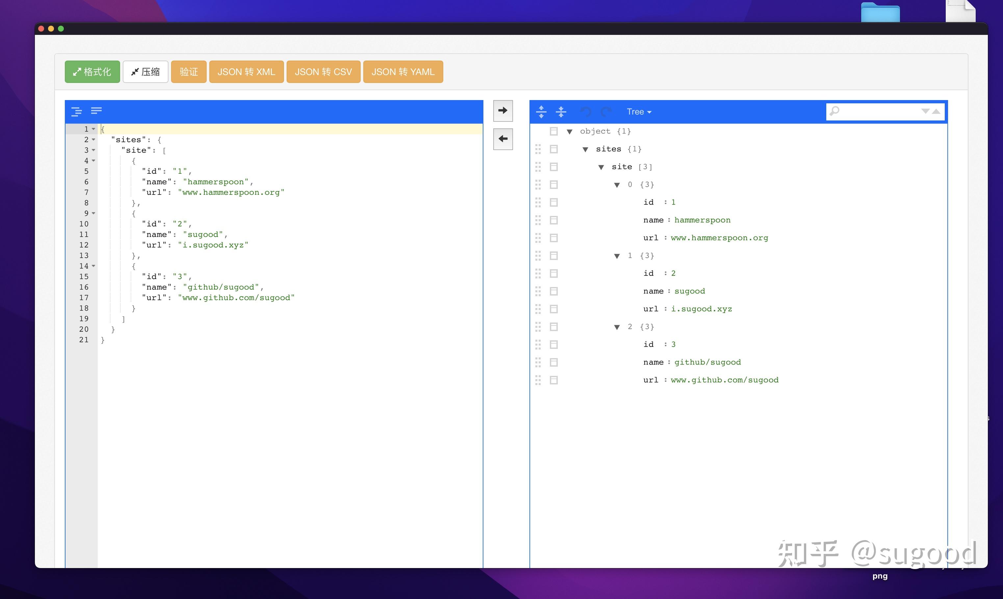Jump to next search result arrow

pyautogui.click(x=925, y=111)
